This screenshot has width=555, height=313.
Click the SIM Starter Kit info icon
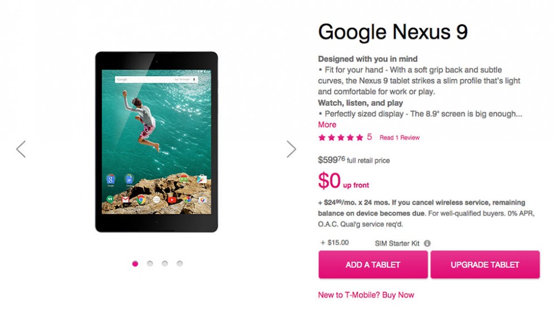[427, 243]
